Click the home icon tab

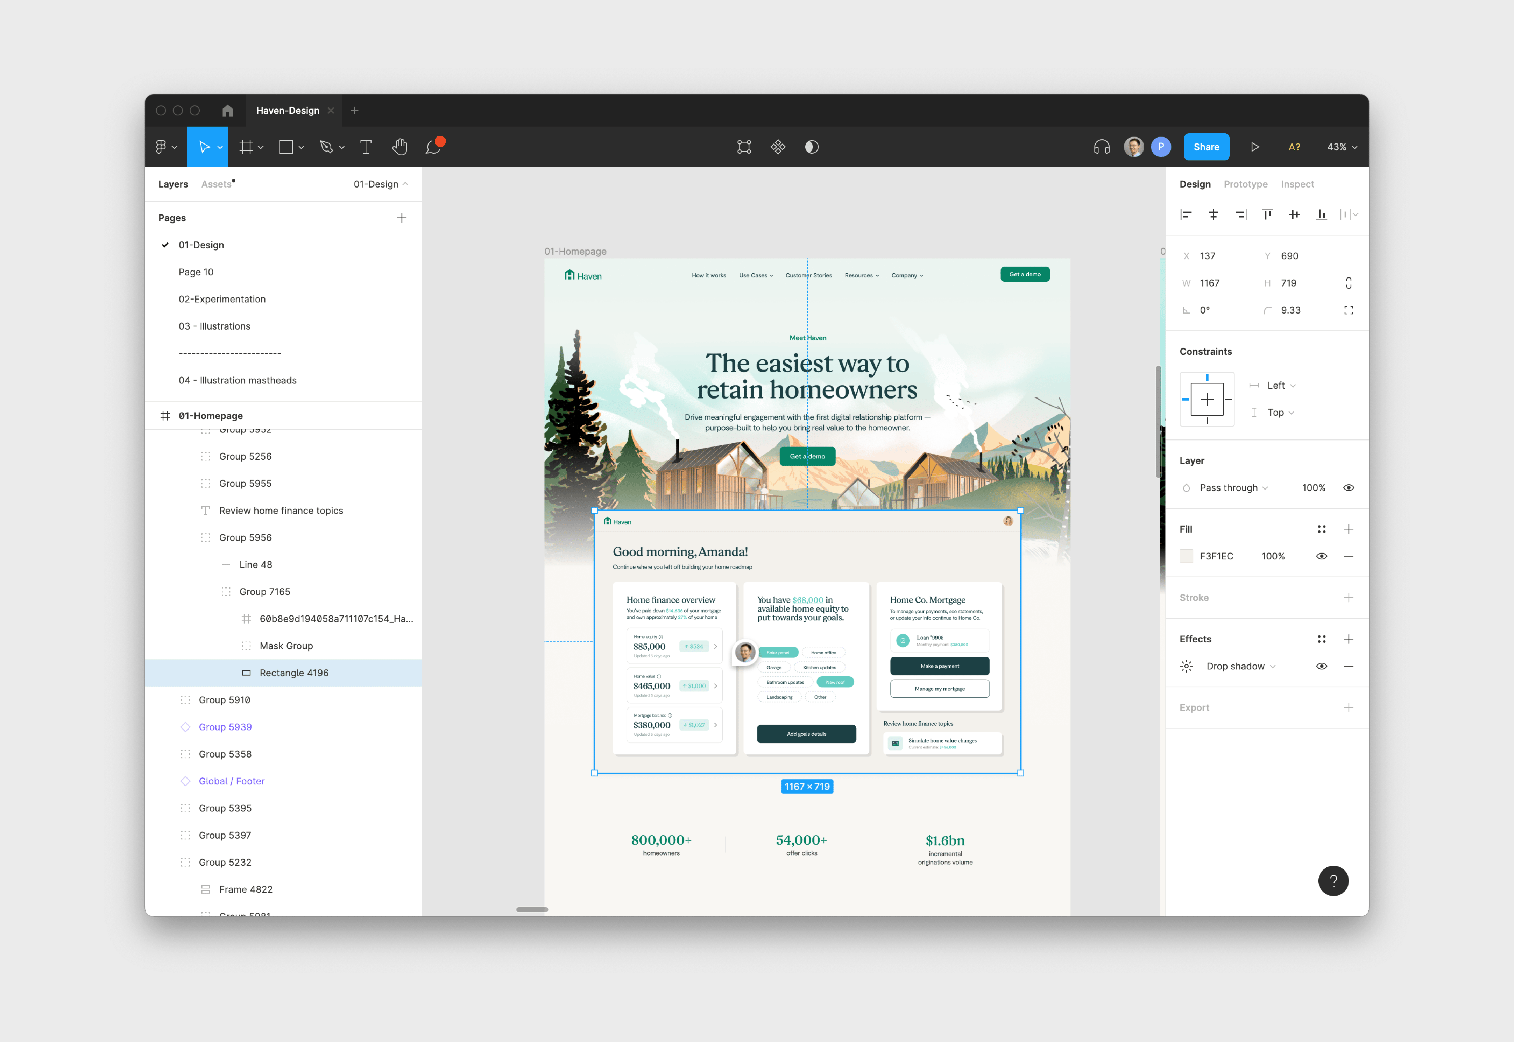227,110
